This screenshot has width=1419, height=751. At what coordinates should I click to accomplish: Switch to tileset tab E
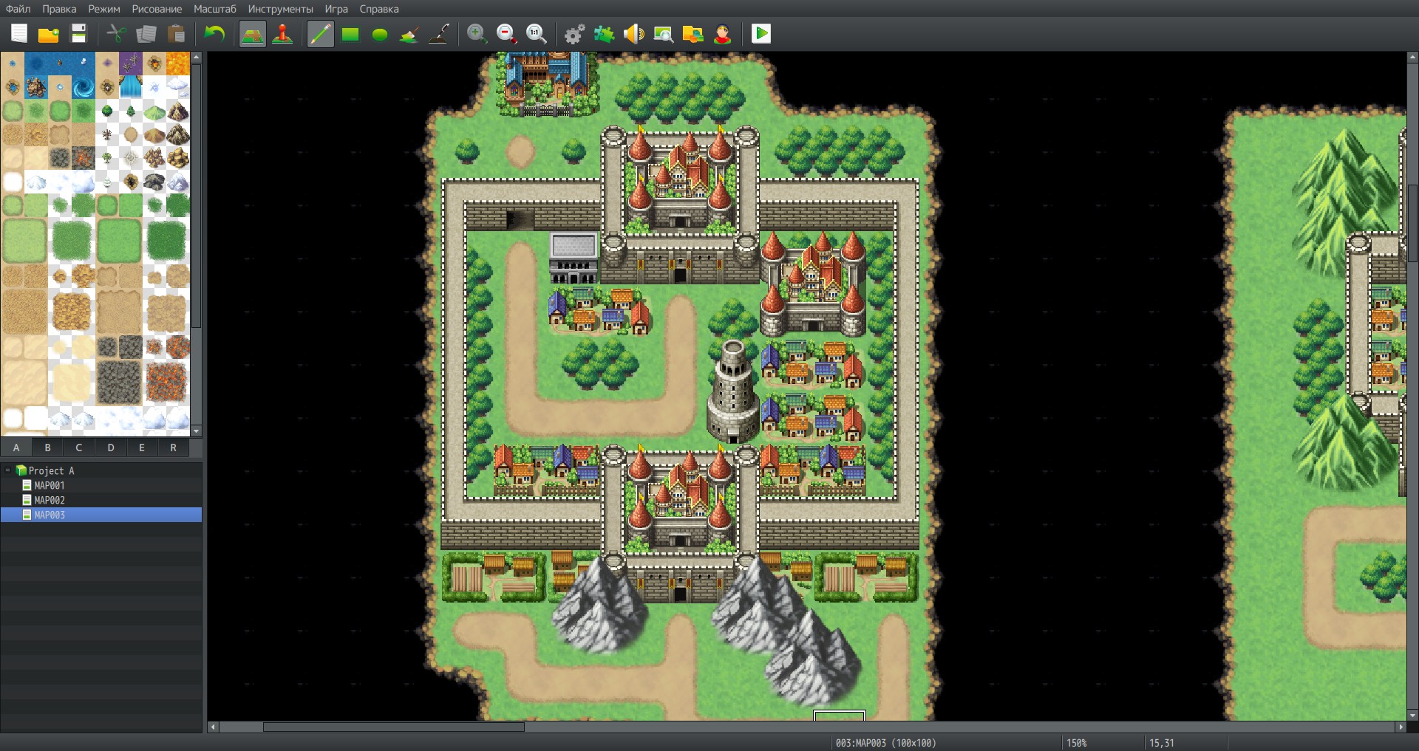click(142, 447)
